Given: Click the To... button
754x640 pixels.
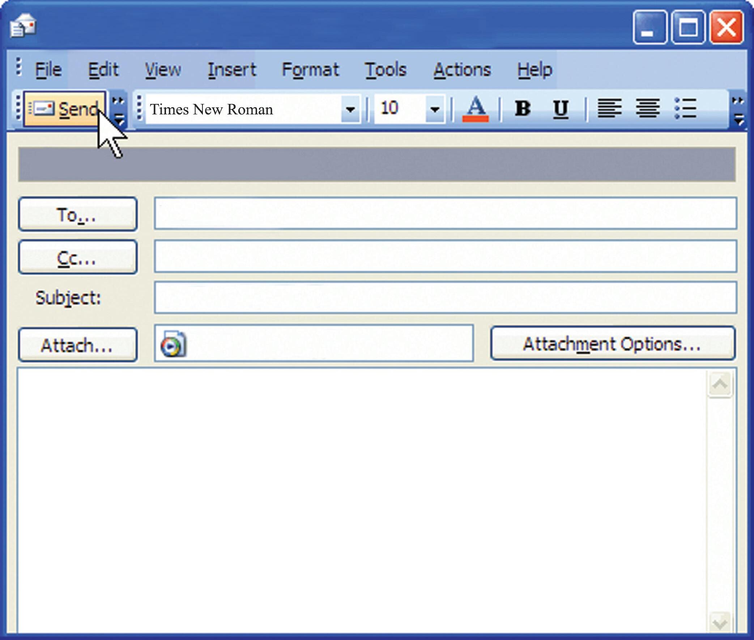Looking at the screenshot, I should pos(77,214).
